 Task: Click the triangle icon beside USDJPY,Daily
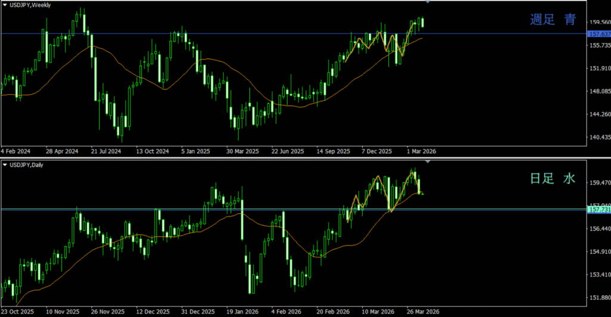coord(5,164)
